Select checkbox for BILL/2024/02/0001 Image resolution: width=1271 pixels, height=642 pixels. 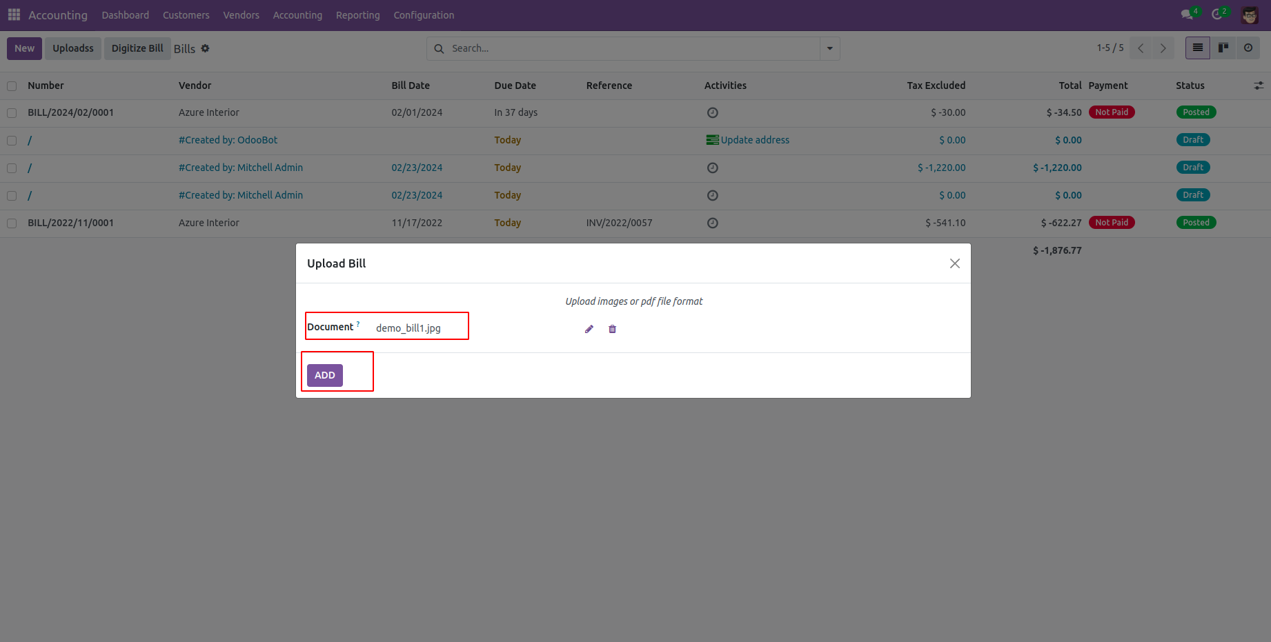[12, 112]
